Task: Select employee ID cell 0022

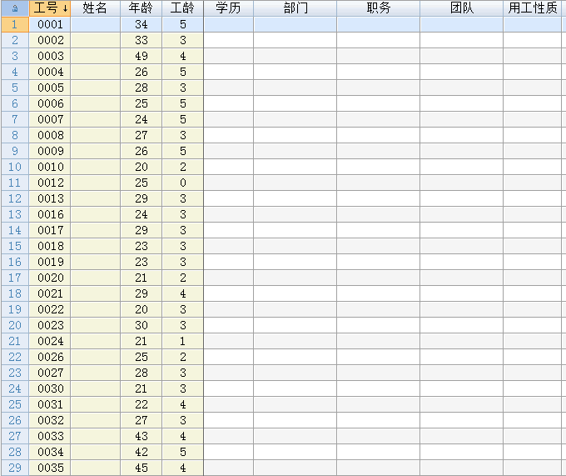Action: click(50, 309)
